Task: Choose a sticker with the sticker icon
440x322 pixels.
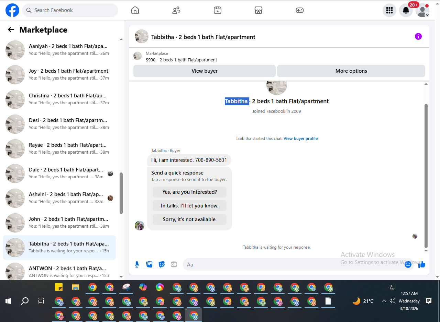Action: (162, 264)
